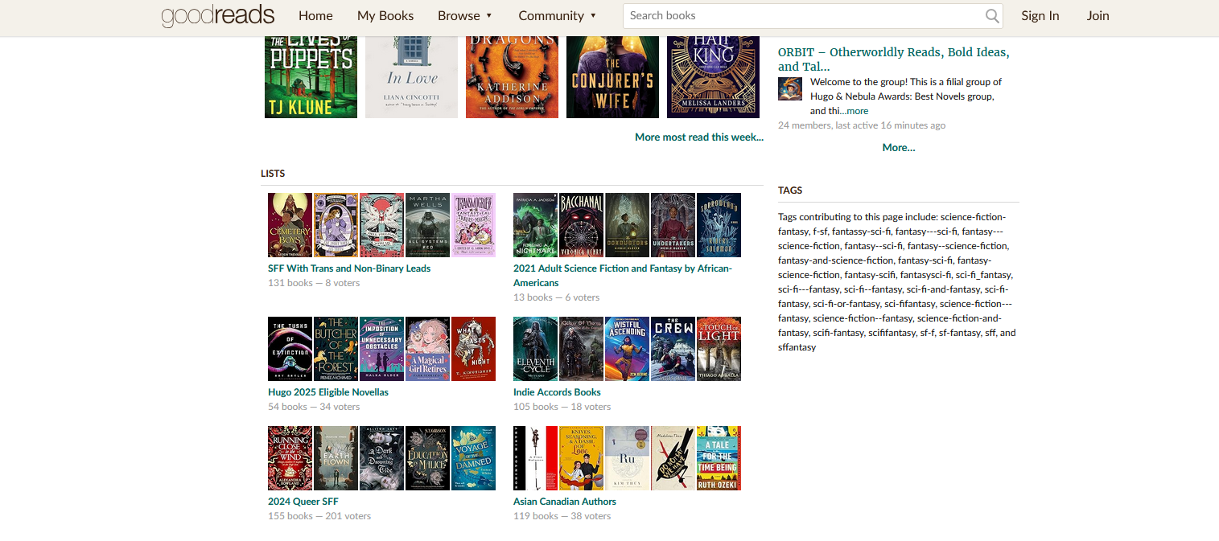Open Forging a Nightmare book cover

535,225
